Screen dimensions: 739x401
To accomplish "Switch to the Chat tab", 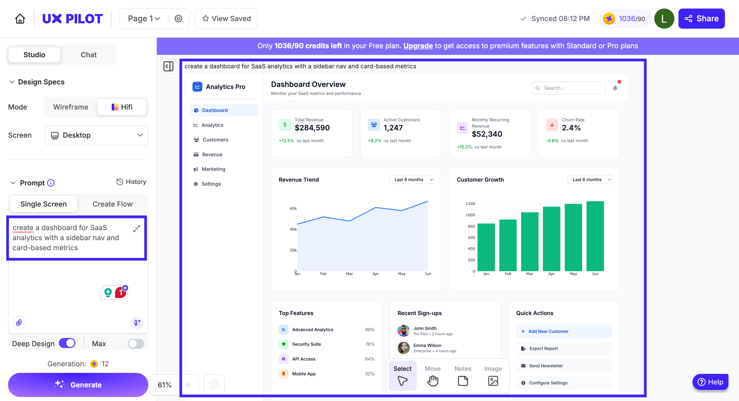I will coord(88,55).
